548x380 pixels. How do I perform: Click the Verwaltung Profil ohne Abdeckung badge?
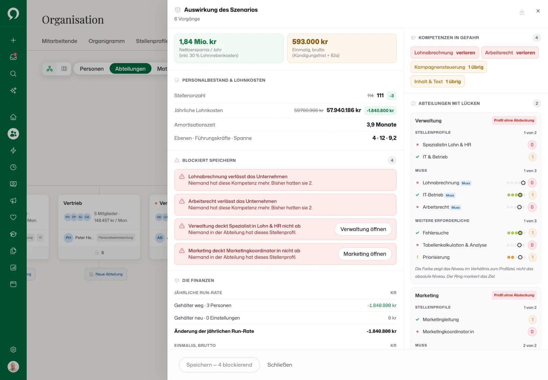point(514,120)
